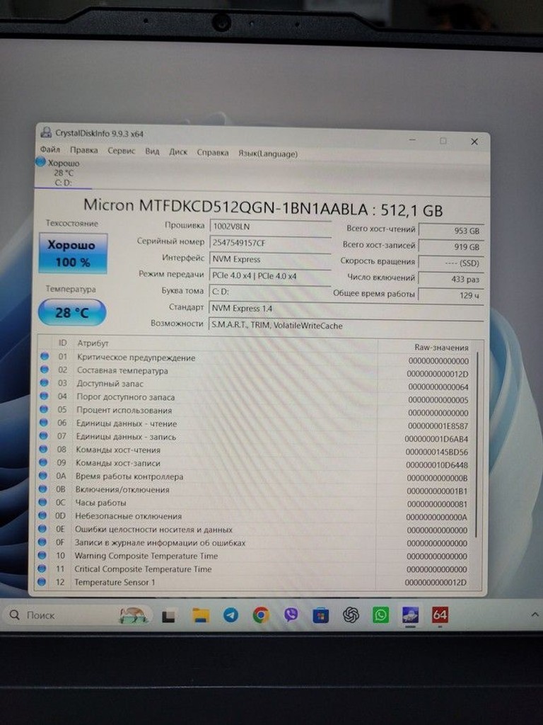Click the Стандарт field NVM Express 1.4
Image resolution: width=543 pixels, height=725 pixels.
(x=346, y=309)
